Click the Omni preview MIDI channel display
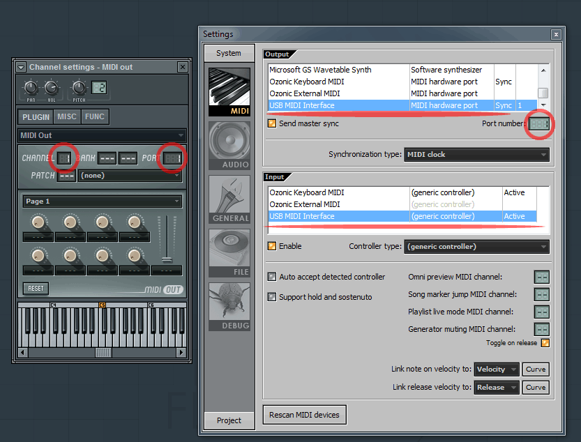Image resolution: width=581 pixels, height=442 pixels. pyautogui.click(x=542, y=277)
